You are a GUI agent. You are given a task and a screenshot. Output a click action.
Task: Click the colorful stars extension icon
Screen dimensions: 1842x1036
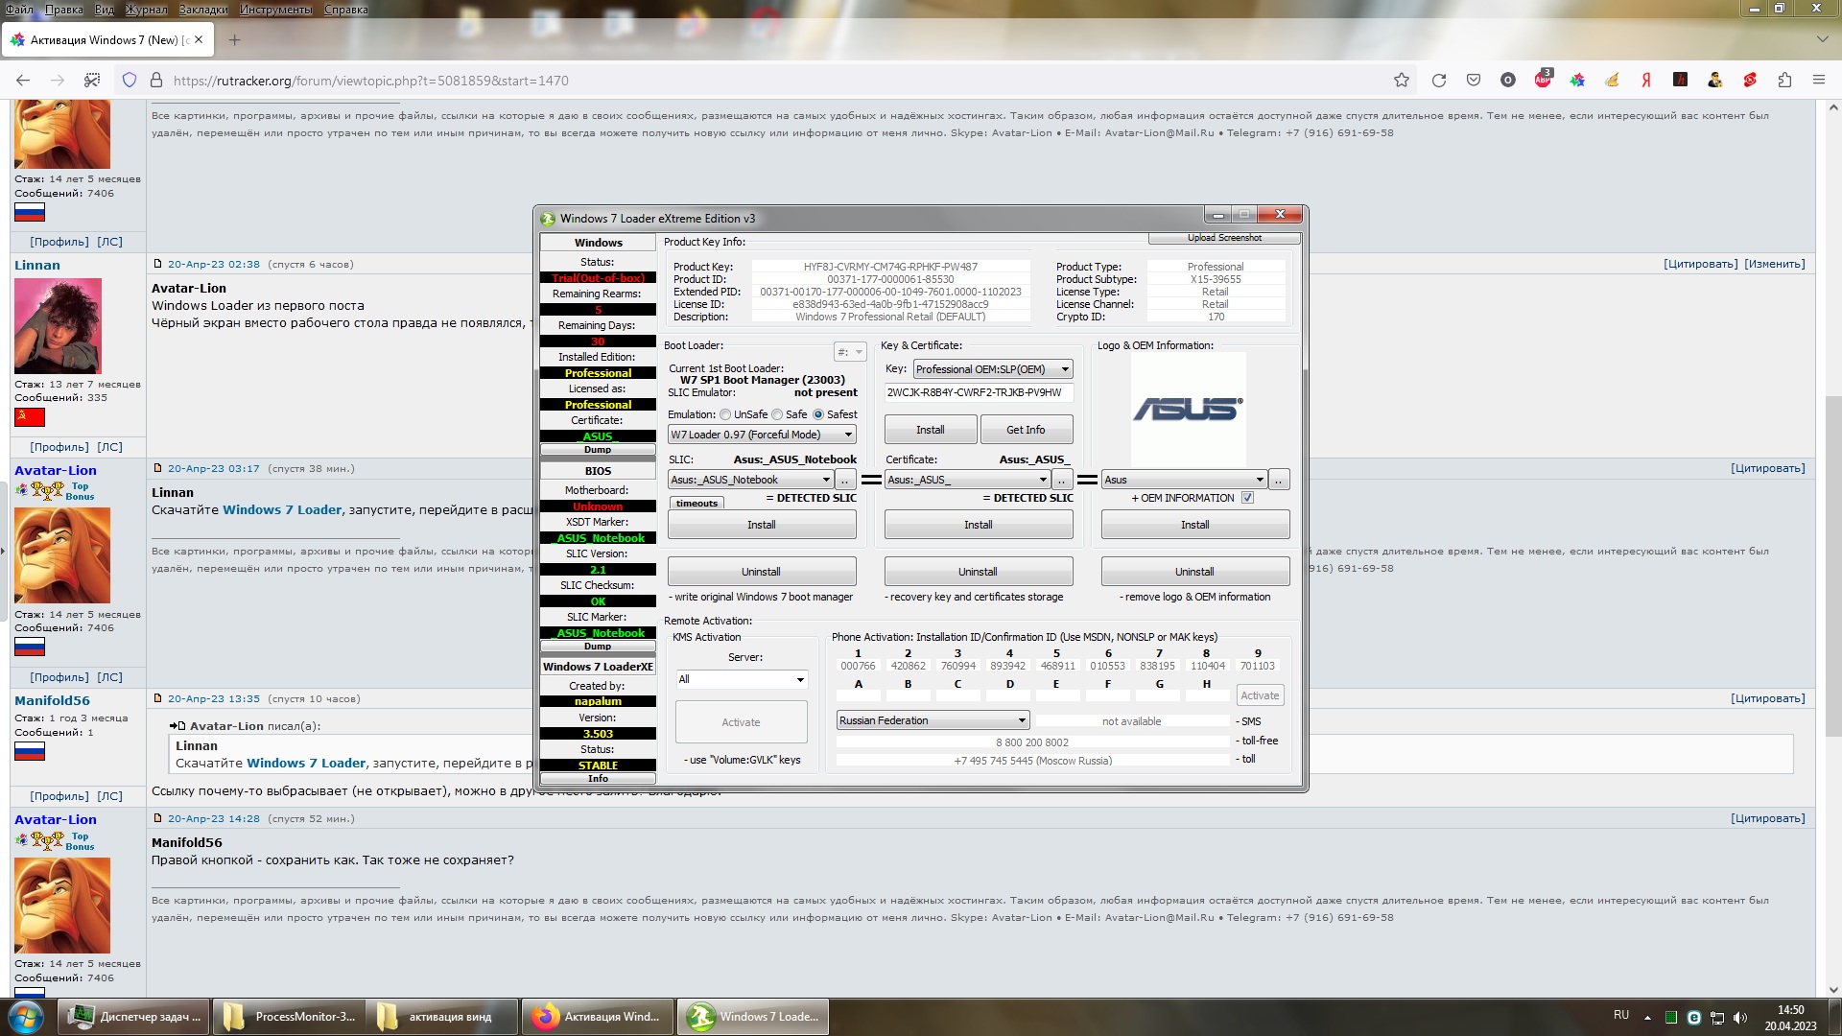pos(1577,81)
